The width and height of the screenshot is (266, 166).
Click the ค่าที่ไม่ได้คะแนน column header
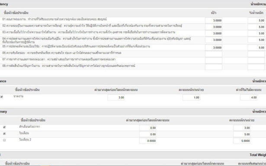249,89
